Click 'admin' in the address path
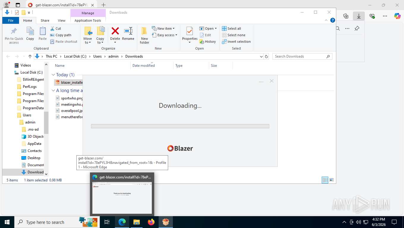Image resolution: width=404 pixels, height=228 pixels. point(113,56)
